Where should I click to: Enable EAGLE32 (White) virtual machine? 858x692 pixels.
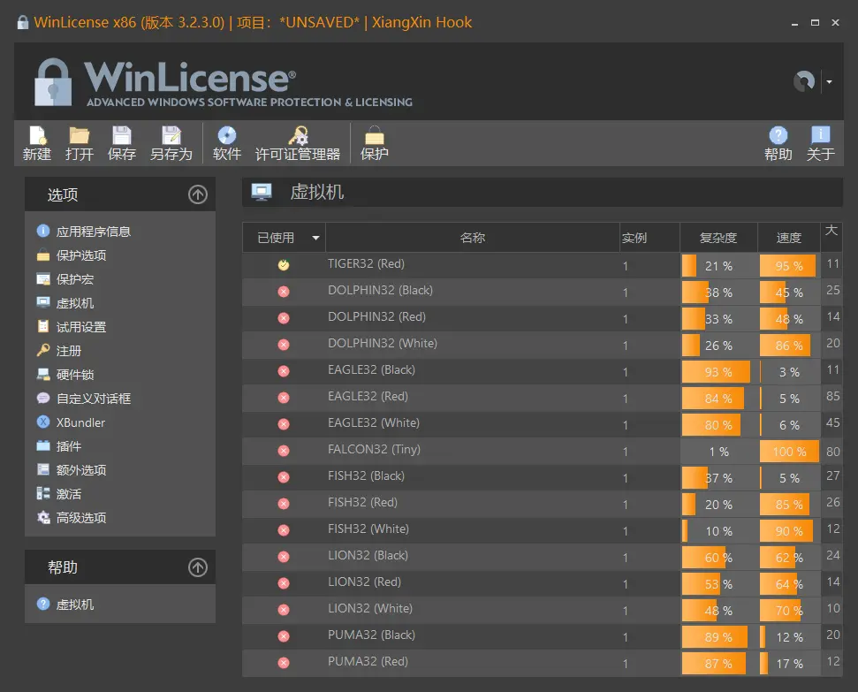point(284,423)
